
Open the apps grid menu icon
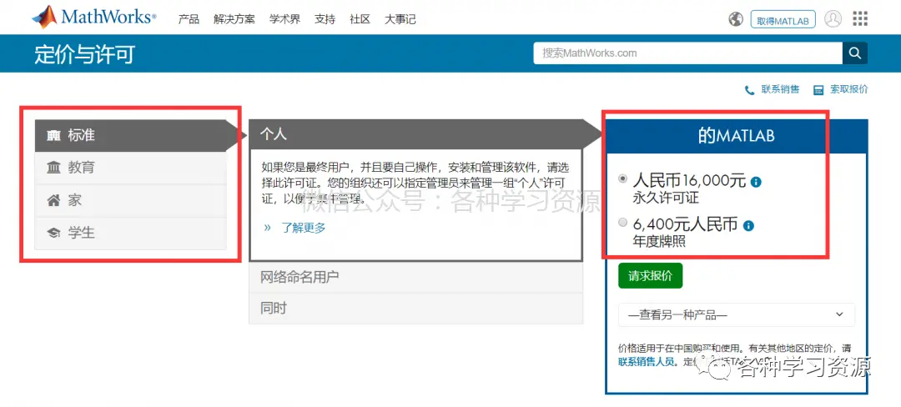(x=860, y=19)
